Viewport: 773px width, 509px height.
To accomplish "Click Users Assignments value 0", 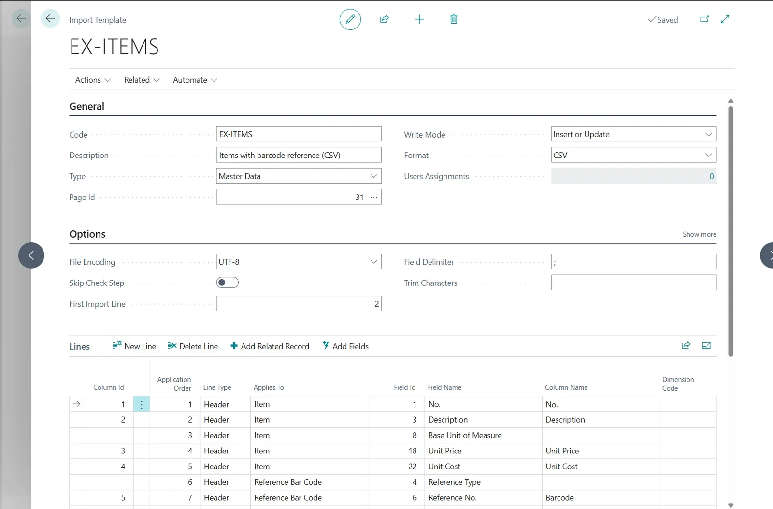I will pyautogui.click(x=711, y=176).
